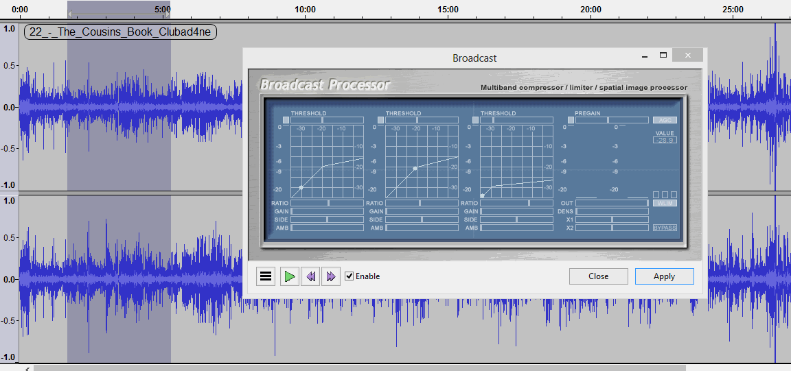Click third band RATIO slider
This screenshot has height=371, width=791.
tap(516, 202)
